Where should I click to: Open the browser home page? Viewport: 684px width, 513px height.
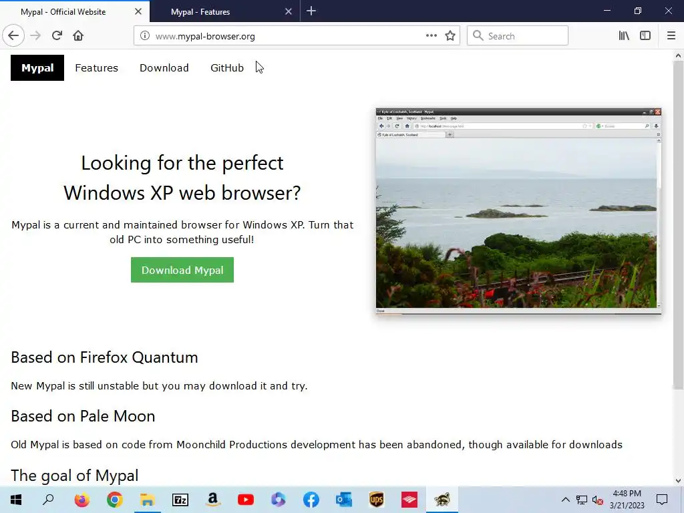pyautogui.click(x=78, y=36)
